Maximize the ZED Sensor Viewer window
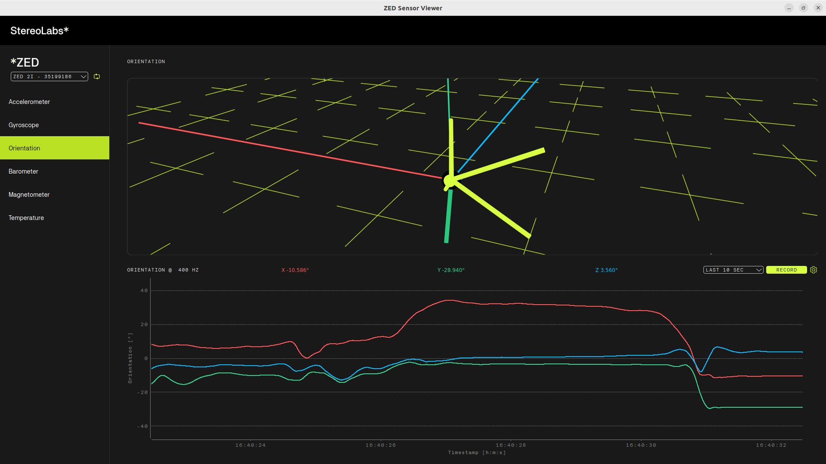Screen dimensions: 826x464 803,8
